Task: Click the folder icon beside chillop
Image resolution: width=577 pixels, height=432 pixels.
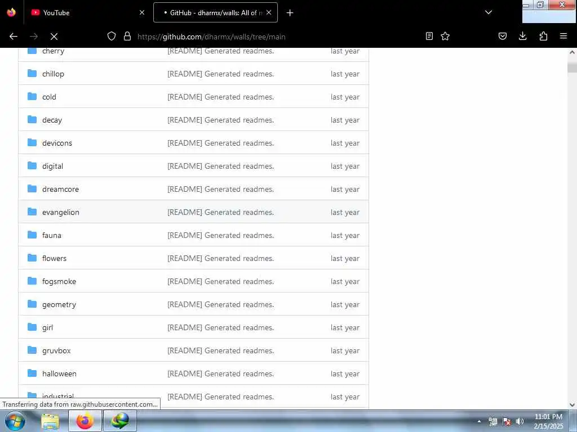Action: [x=32, y=74]
